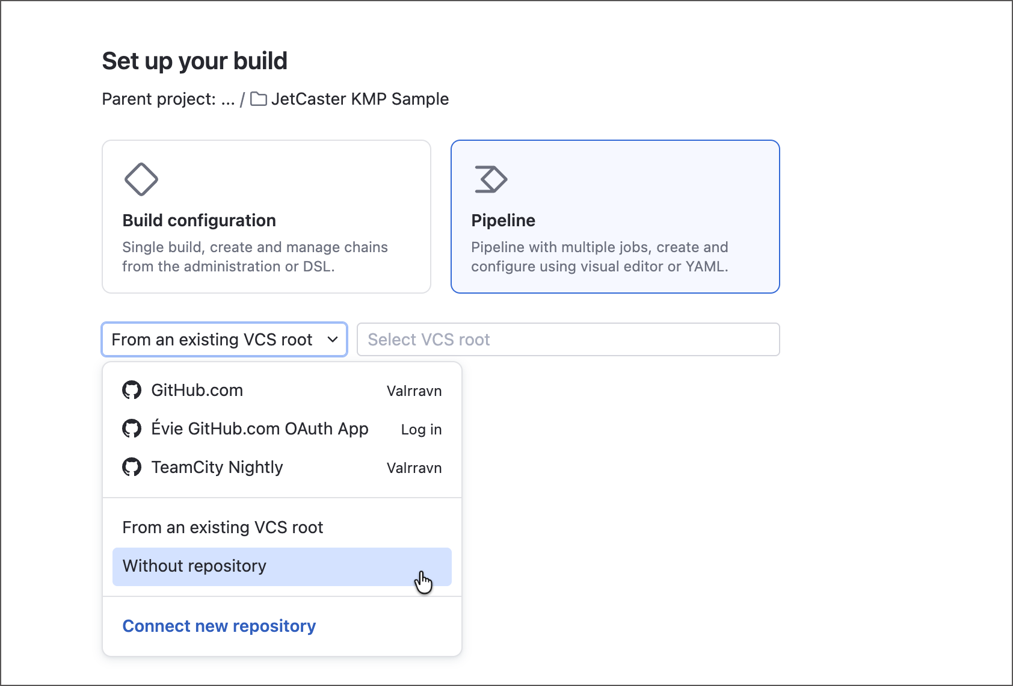Click the 'Set up your build' heading
Image resolution: width=1013 pixels, height=686 pixels.
(195, 61)
